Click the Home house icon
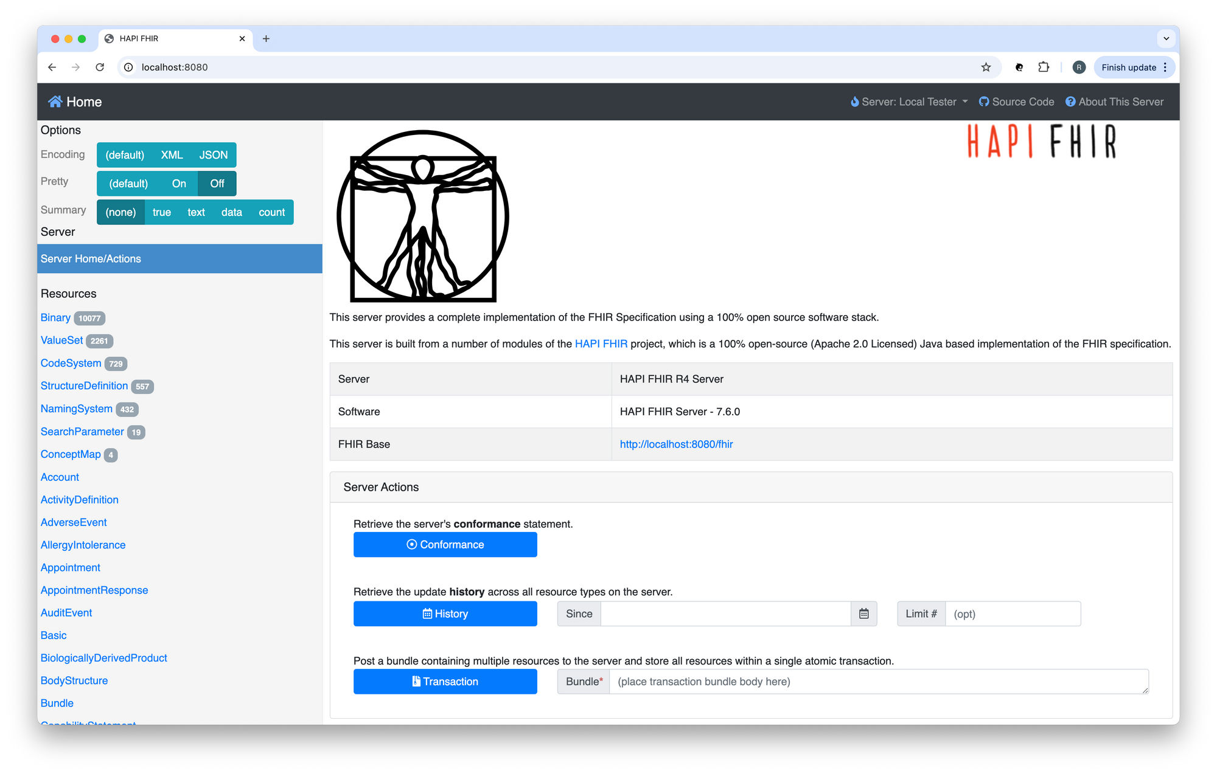 55,100
